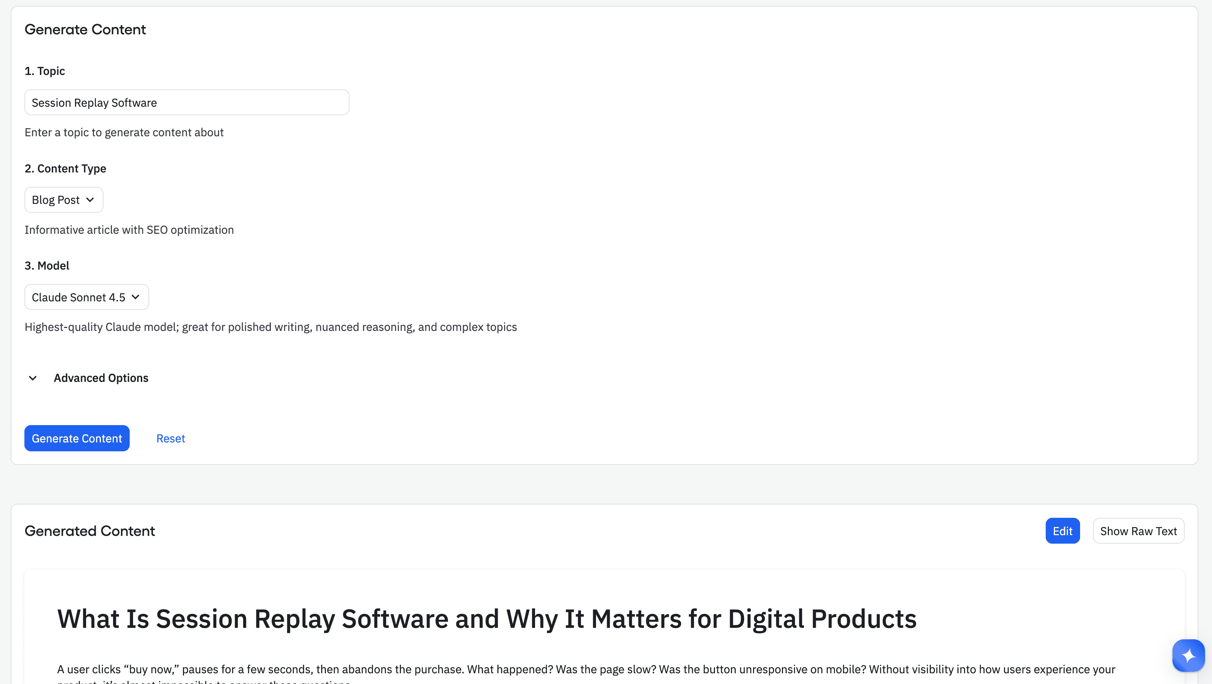Click the '1. Topic' field label
Image resolution: width=1212 pixels, height=684 pixels.
[x=45, y=71]
